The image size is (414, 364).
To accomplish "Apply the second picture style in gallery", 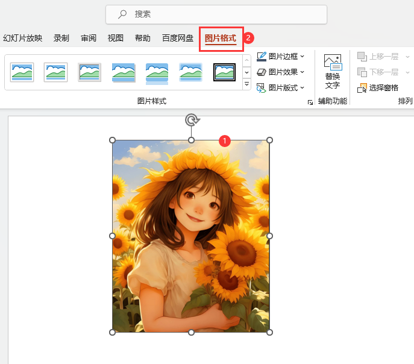I will pyautogui.click(x=56, y=72).
